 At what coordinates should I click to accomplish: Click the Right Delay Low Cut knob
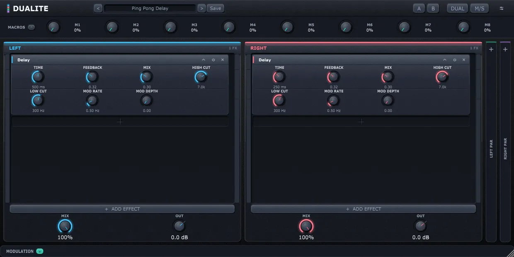click(279, 100)
